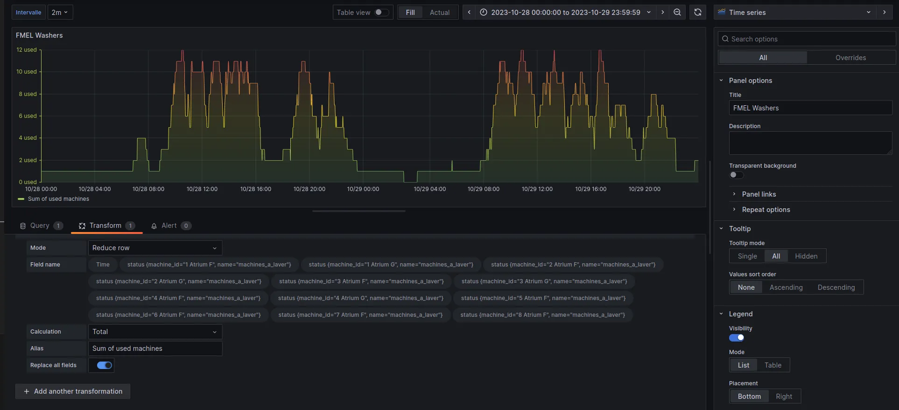Toggle field status 6 Atrium F chip
Image resolution: width=899 pixels, height=410 pixels.
click(178, 315)
